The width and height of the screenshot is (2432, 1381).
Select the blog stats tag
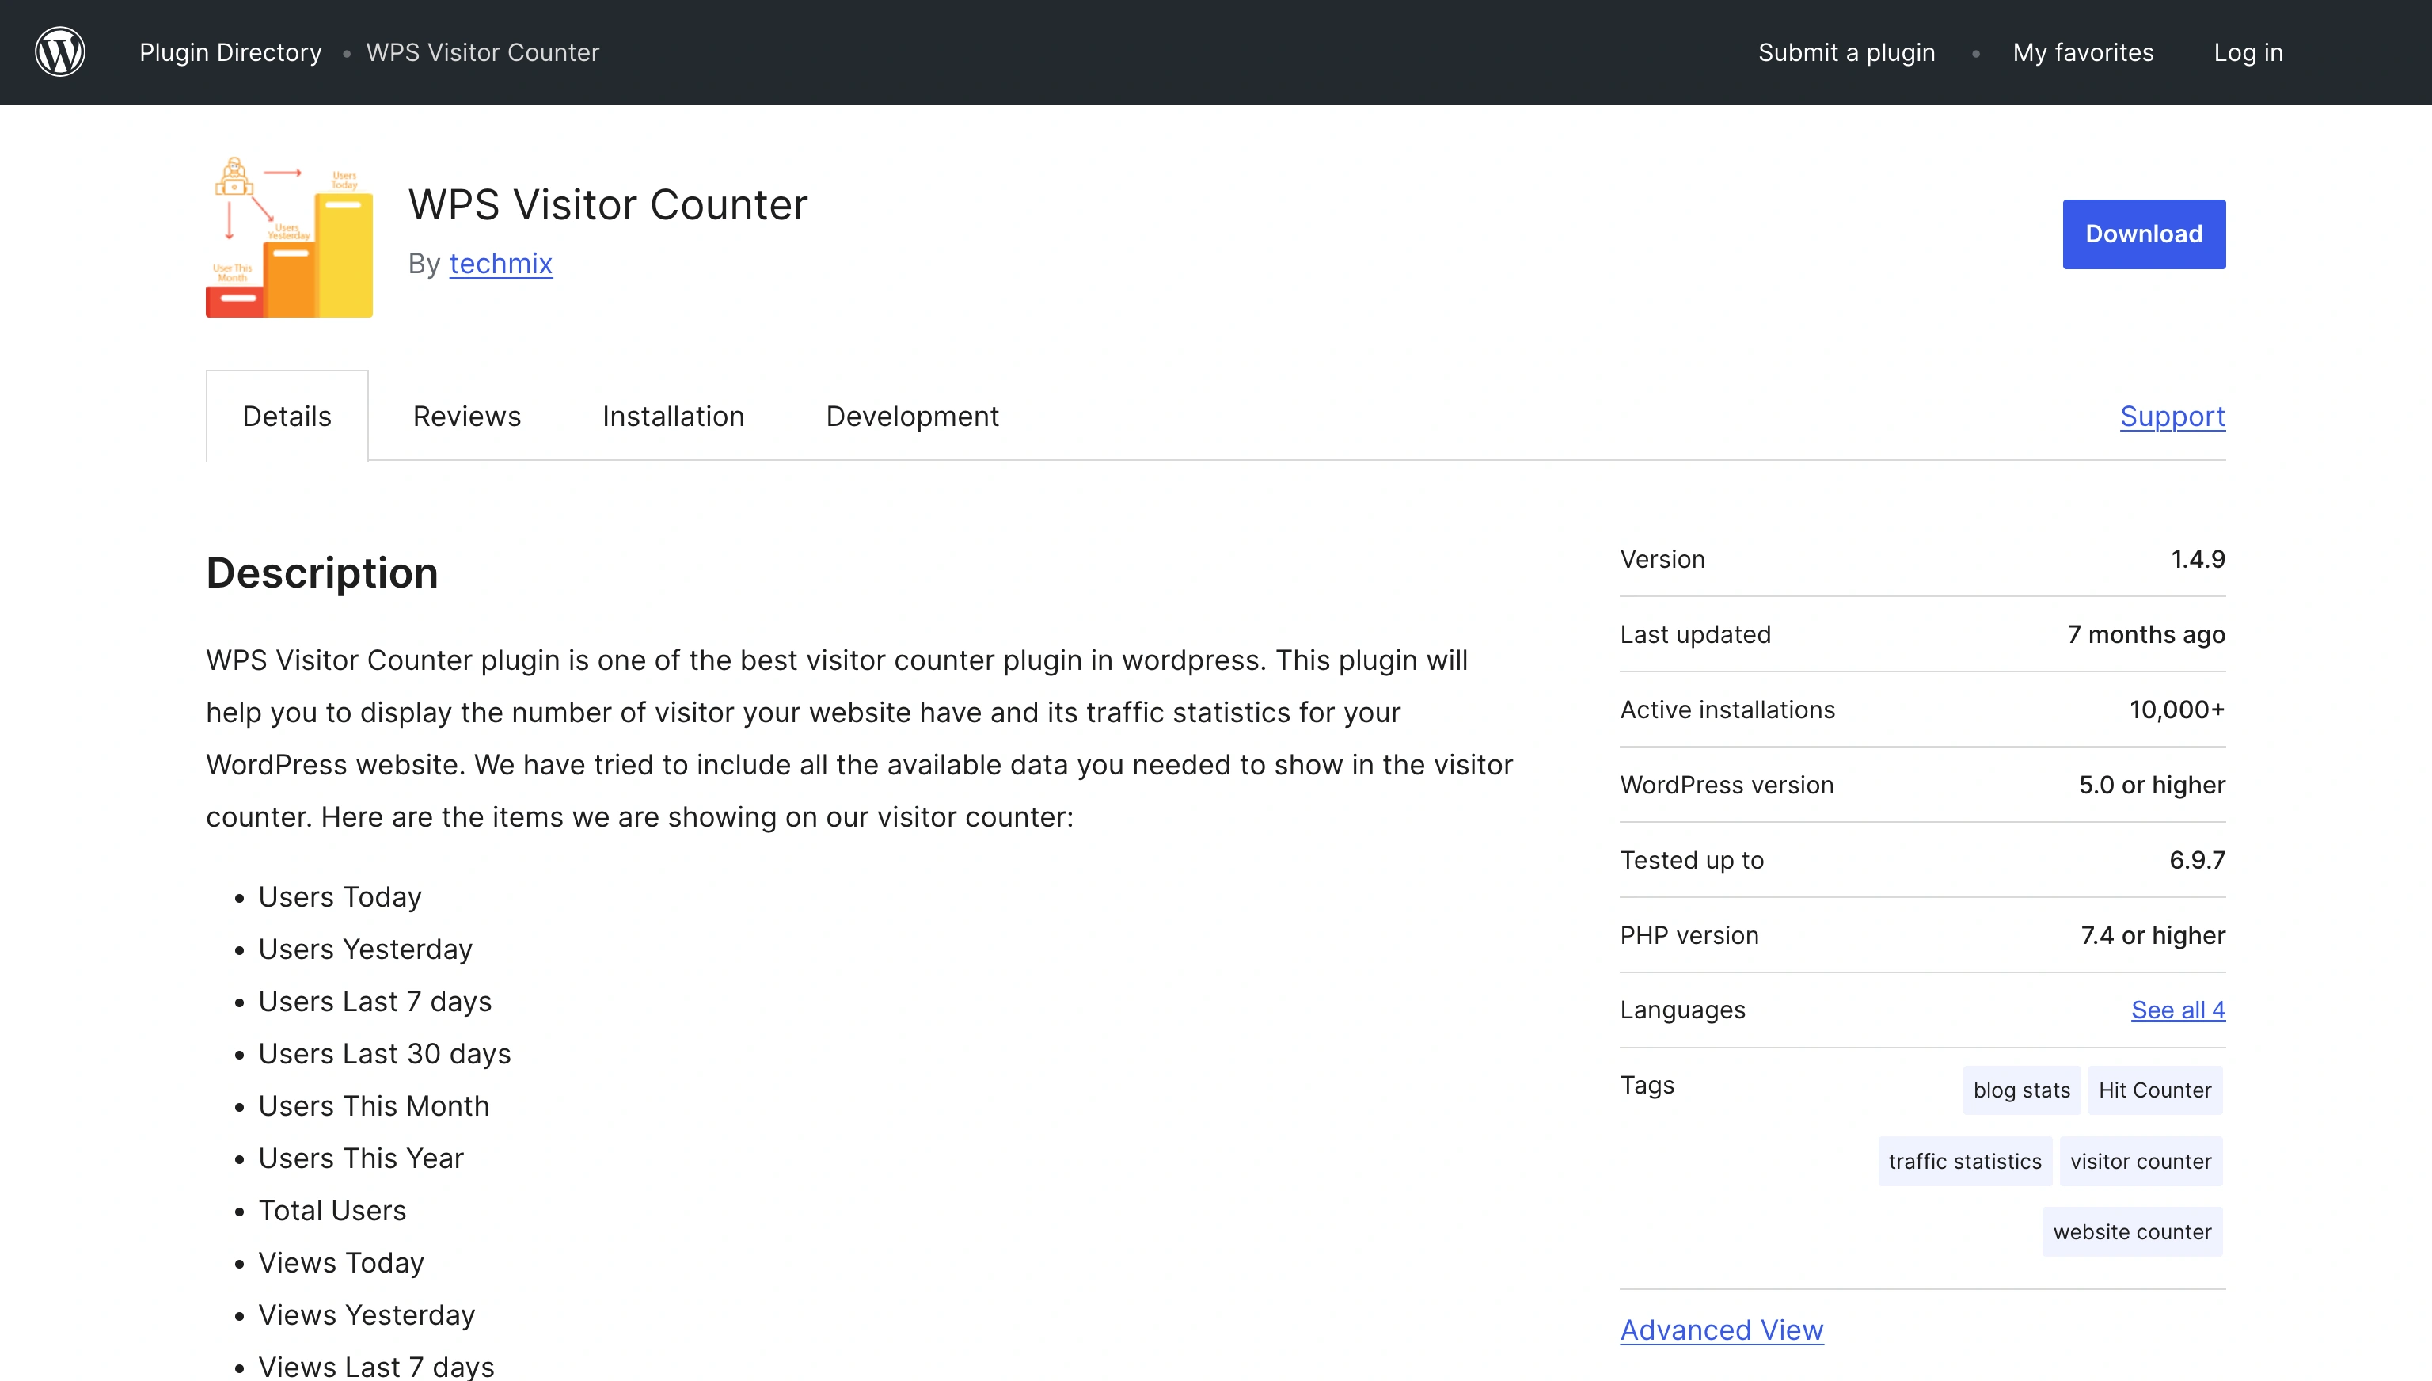pos(2021,1090)
